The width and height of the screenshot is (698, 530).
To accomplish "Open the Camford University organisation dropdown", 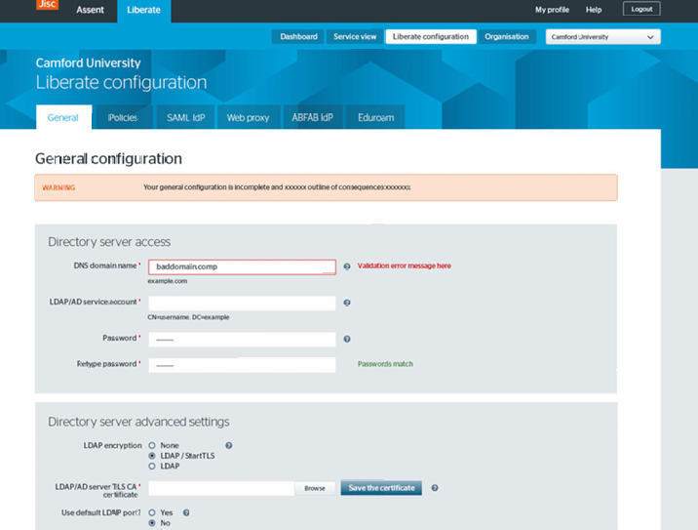I will 602,37.
